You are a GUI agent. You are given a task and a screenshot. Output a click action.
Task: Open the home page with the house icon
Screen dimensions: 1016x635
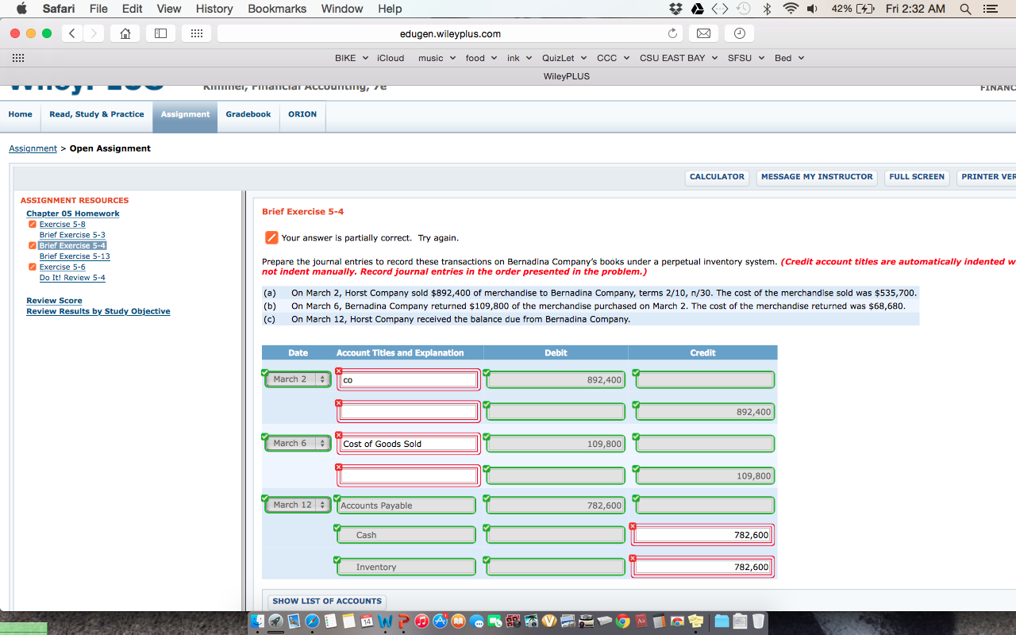(125, 34)
